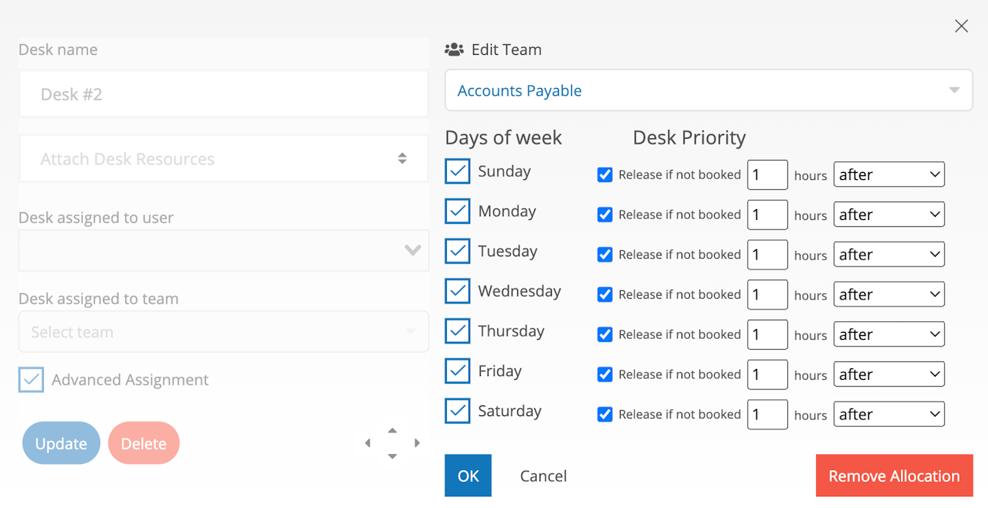The image size is (988, 508).
Task: Uncheck the Sunday day checkbox
Action: point(458,171)
